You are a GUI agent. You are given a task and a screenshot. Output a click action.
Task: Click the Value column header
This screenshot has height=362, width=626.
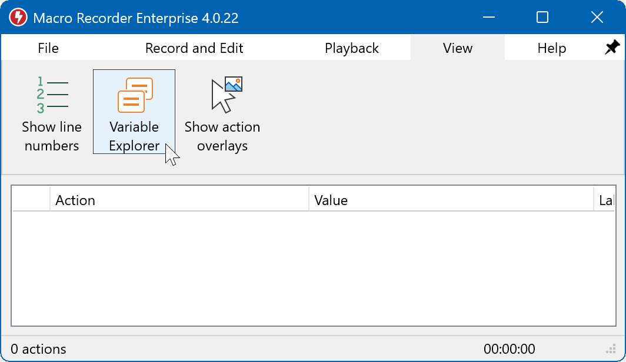451,200
